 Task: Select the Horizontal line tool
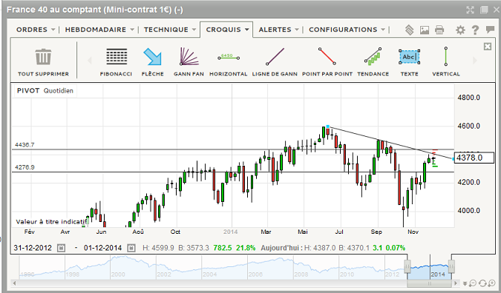[x=229, y=57]
